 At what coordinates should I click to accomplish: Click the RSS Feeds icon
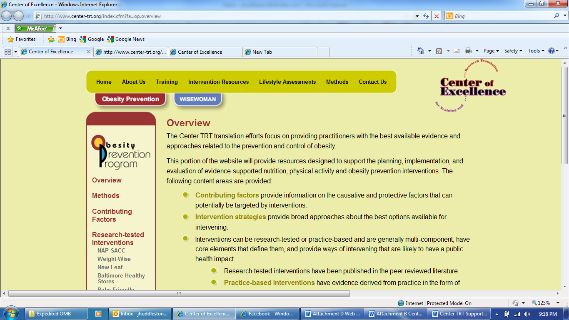[439, 51]
